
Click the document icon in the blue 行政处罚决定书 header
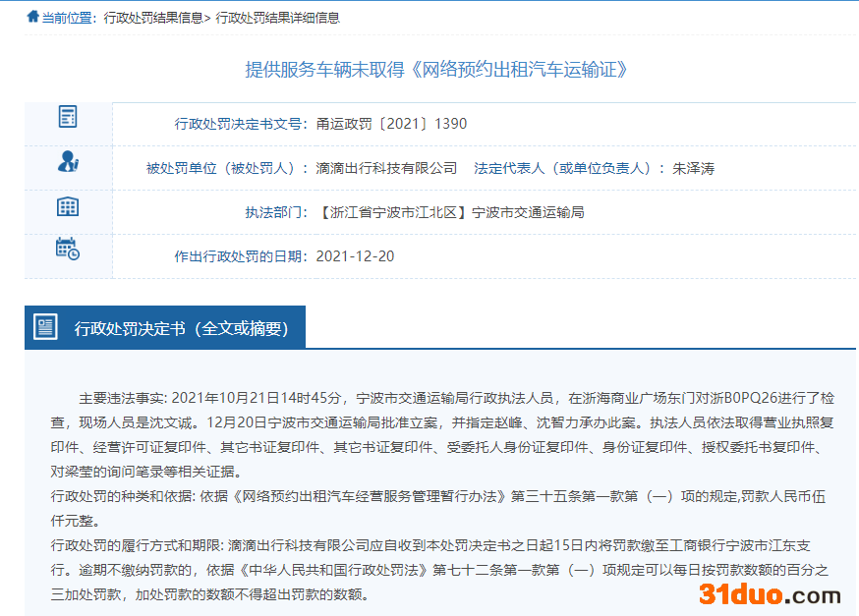(x=46, y=327)
